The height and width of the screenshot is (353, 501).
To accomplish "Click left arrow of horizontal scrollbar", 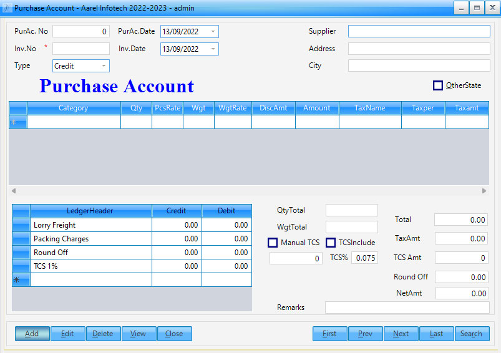I will pos(14,191).
